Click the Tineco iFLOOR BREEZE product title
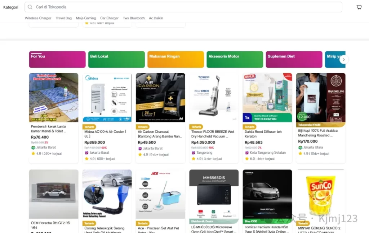The image size is (369, 233). [213, 134]
